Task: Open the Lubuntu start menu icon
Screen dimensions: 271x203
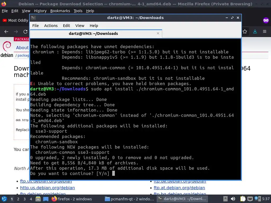Action: (4, 199)
